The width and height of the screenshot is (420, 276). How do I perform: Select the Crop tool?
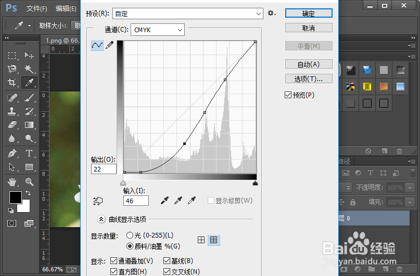(x=12, y=82)
